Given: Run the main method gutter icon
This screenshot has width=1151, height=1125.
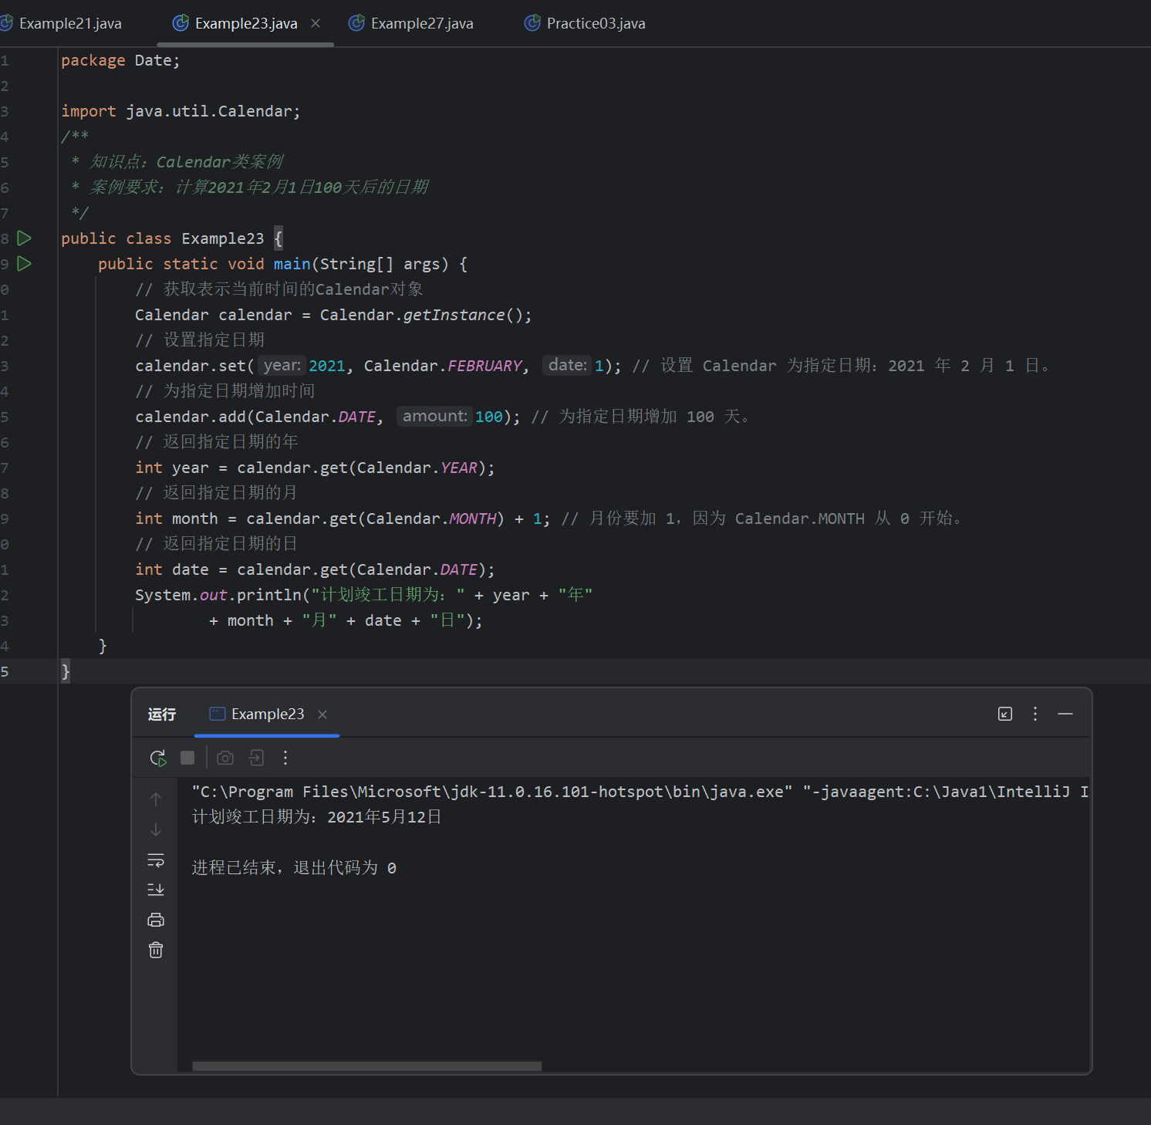Looking at the screenshot, I should [x=24, y=263].
